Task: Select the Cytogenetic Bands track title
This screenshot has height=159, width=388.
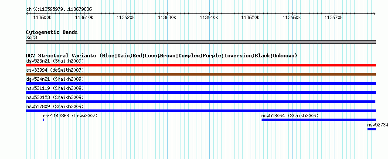Action: click(x=52, y=32)
